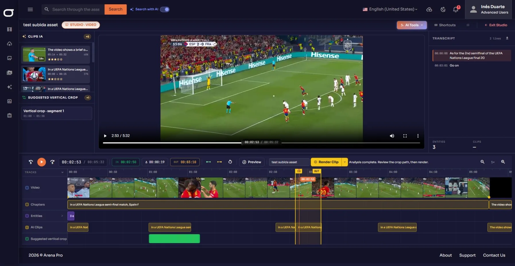Open the cloud upload icon

pos(429,9)
